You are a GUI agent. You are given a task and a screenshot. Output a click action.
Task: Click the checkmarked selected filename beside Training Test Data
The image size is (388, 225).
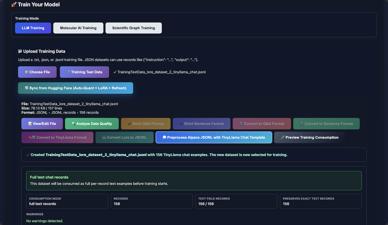(160, 72)
